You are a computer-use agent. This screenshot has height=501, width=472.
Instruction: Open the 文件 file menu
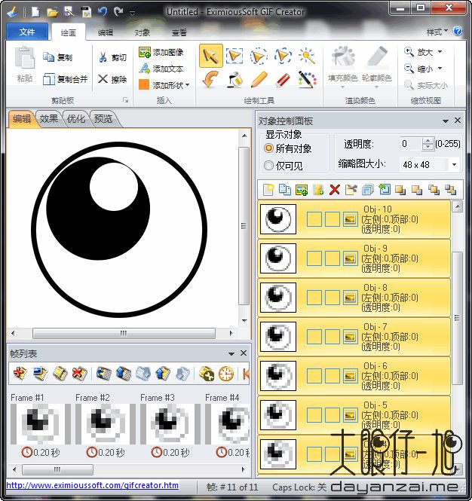[x=27, y=32]
